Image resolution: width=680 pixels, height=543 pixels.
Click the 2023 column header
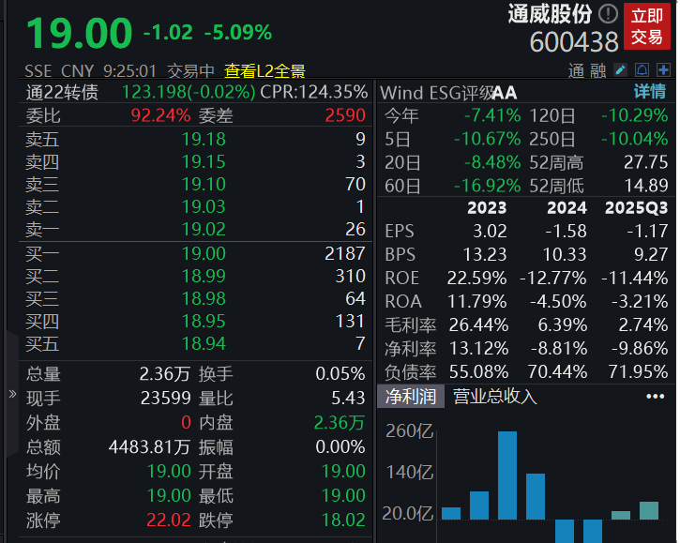point(487,208)
